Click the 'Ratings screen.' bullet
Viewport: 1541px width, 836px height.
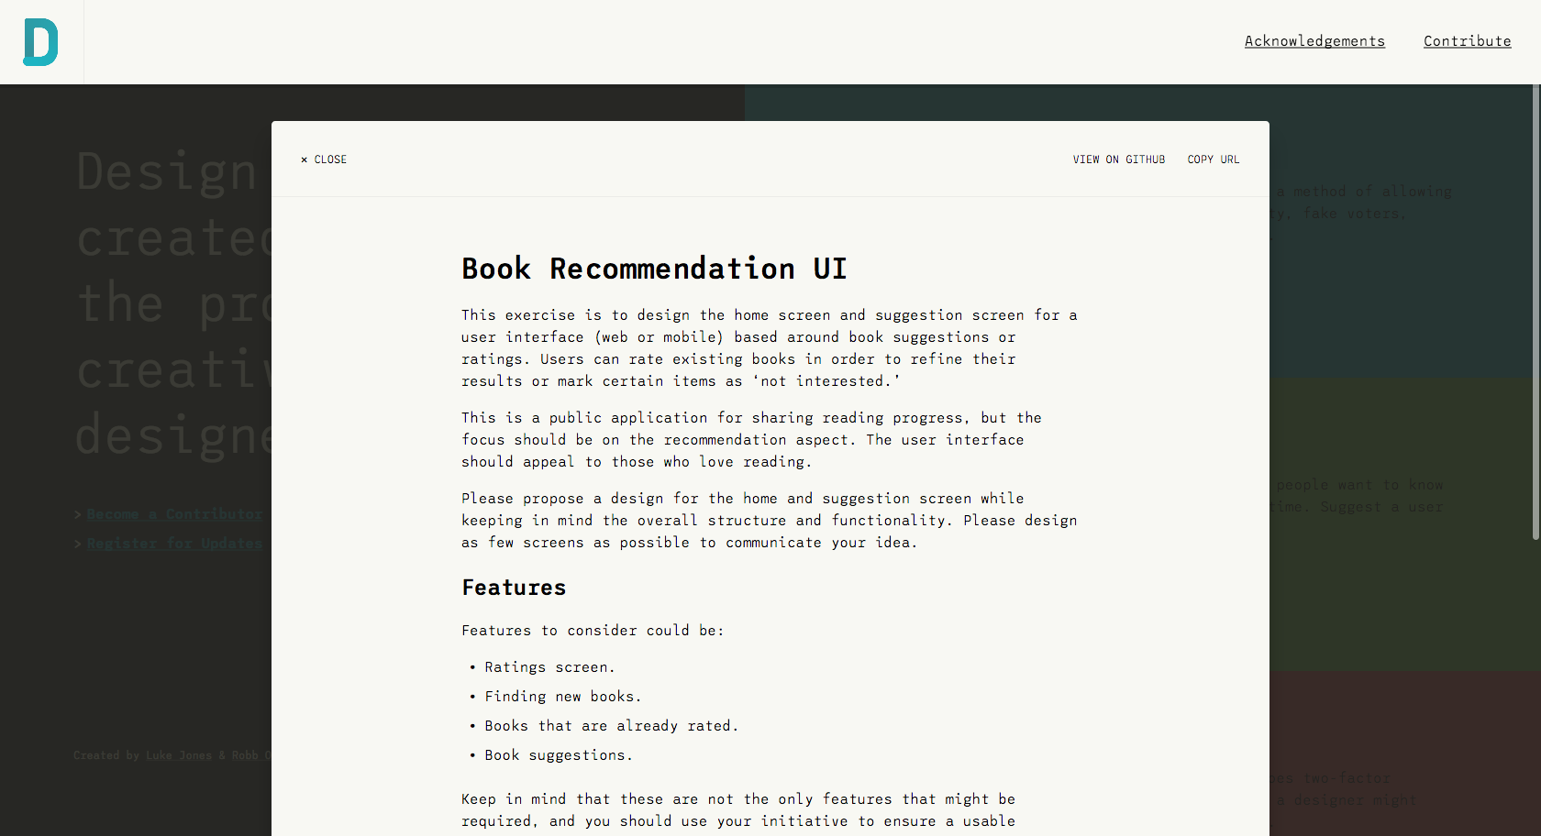click(549, 667)
